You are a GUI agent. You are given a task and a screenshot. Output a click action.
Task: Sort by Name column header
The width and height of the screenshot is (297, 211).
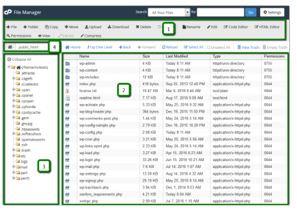click(84, 56)
